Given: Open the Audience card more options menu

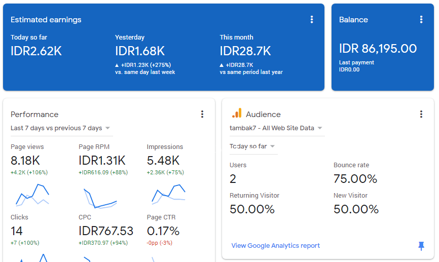Looking at the screenshot, I should tap(421, 115).
